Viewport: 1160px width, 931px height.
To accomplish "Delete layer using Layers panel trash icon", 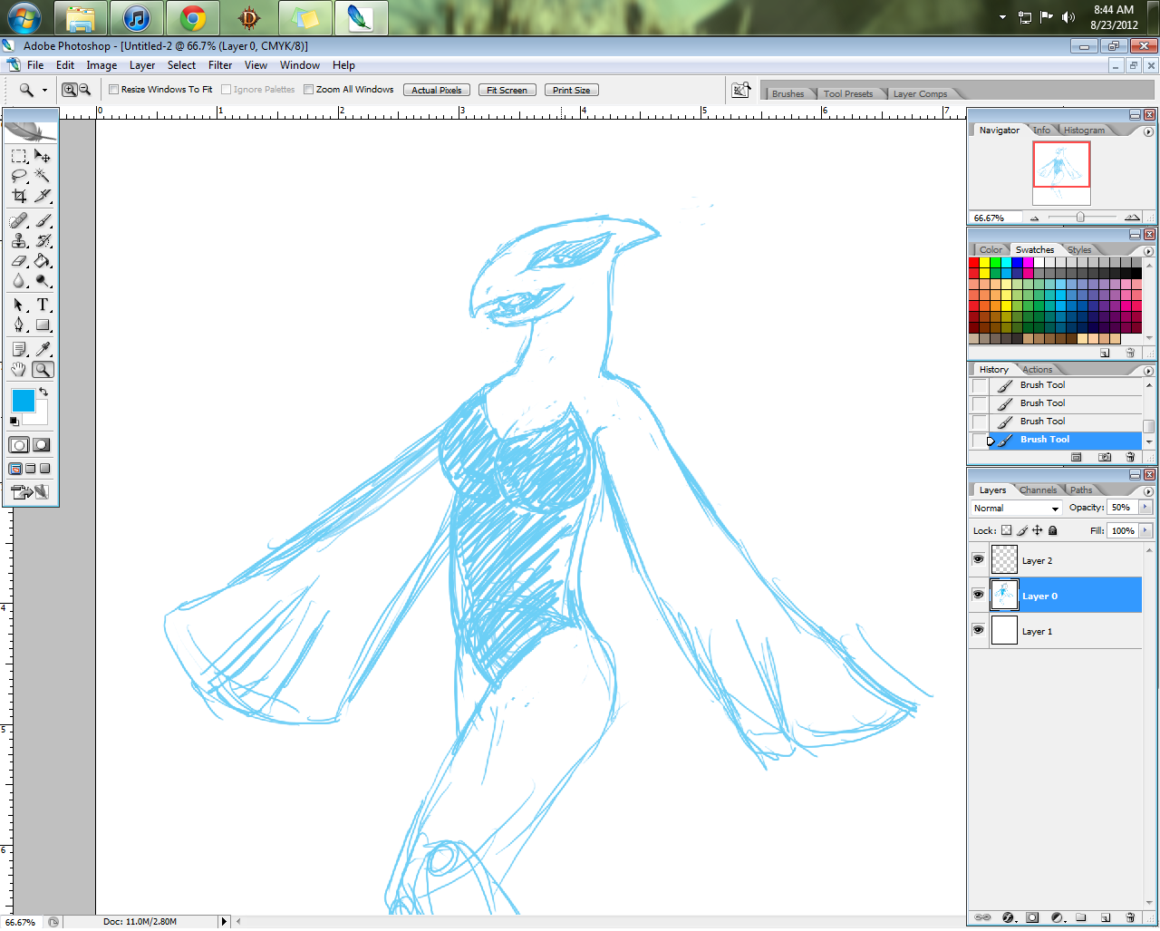I will tap(1130, 917).
